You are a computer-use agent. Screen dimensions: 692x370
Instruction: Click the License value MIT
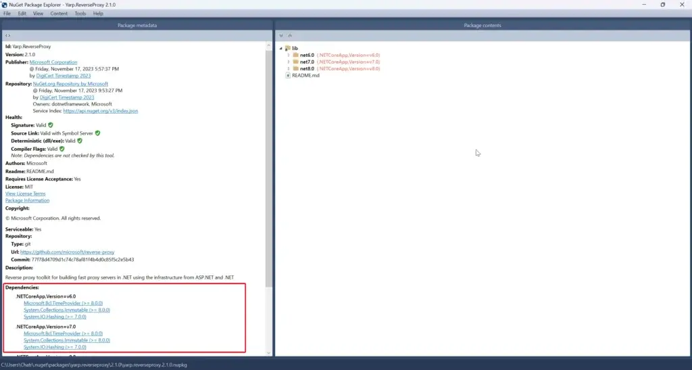click(28, 187)
